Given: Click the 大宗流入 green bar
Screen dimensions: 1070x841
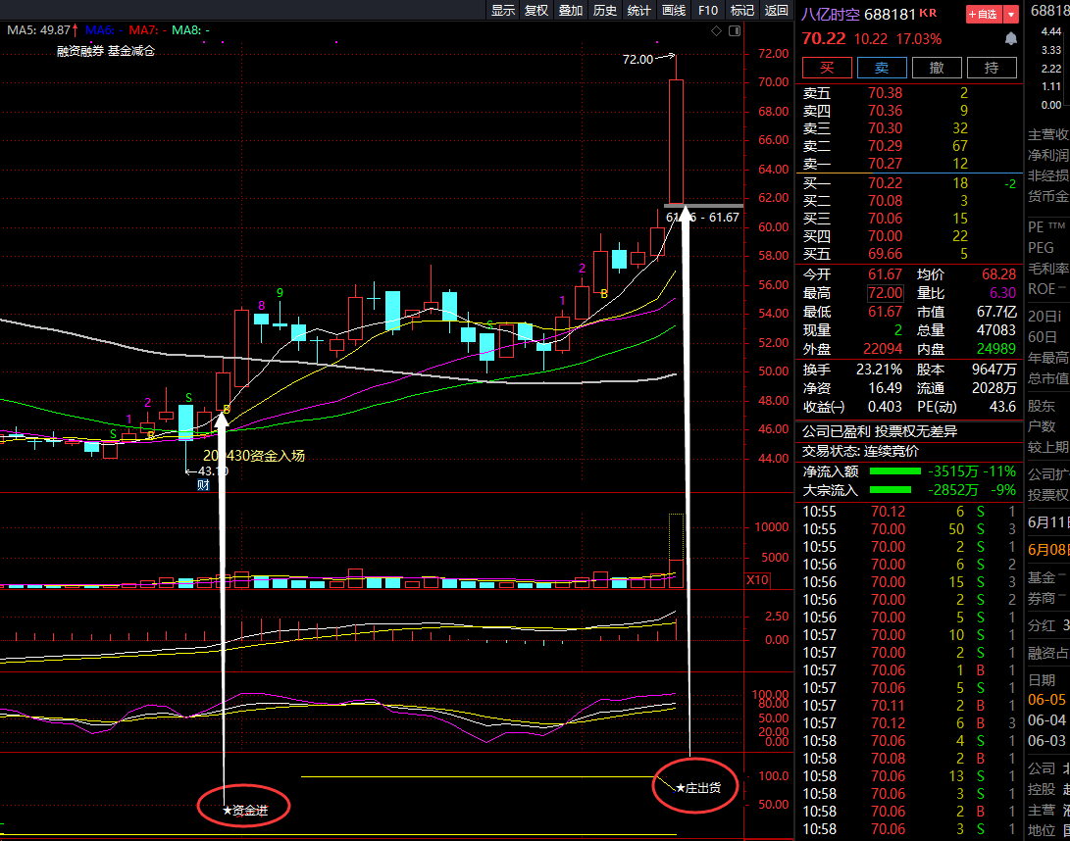Looking at the screenshot, I should coord(890,490).
